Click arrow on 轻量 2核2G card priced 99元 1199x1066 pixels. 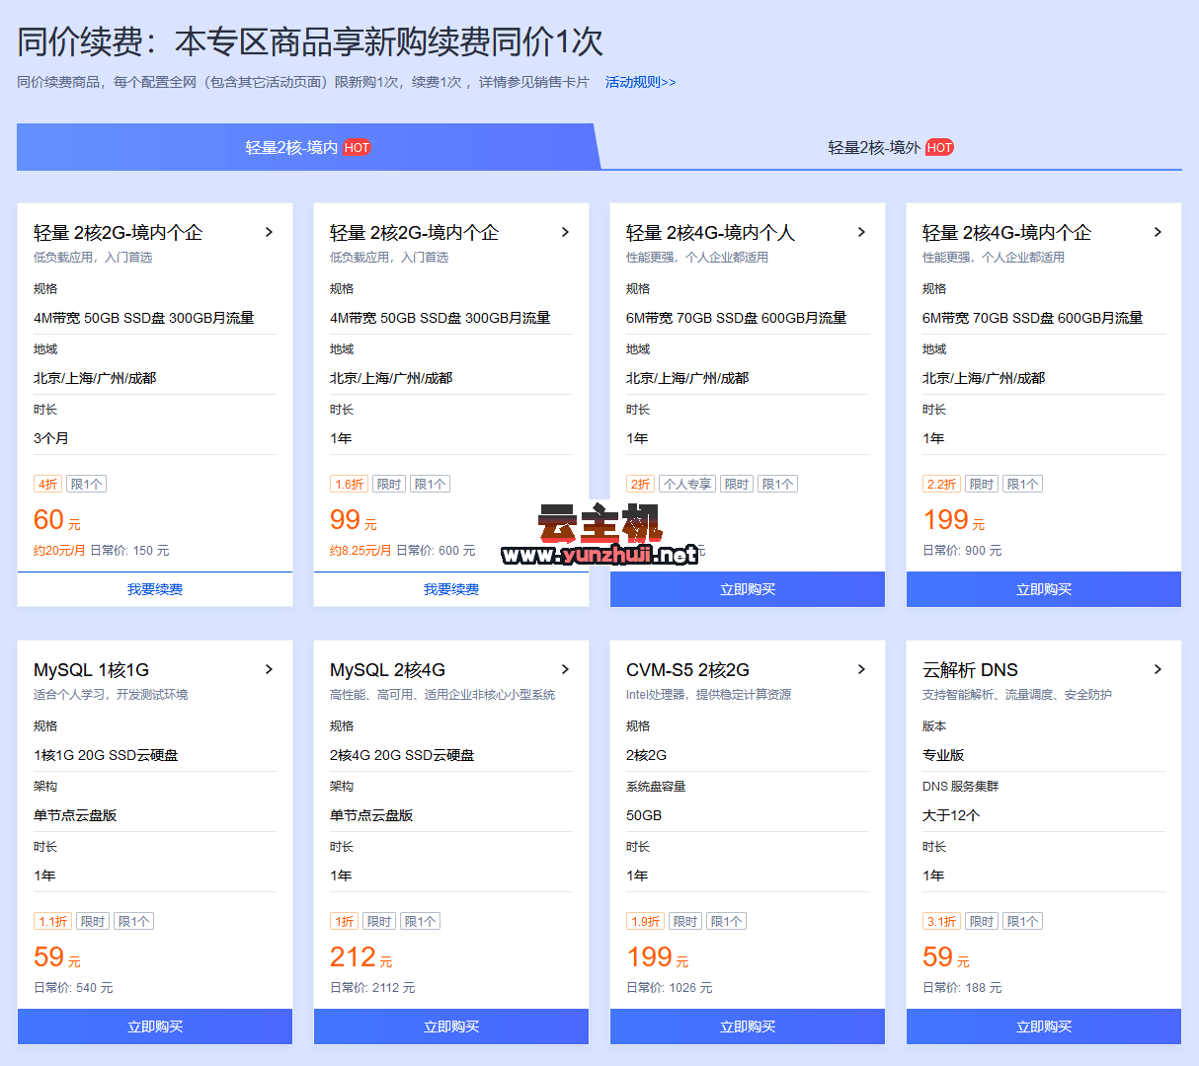click(x=565, y=232)
